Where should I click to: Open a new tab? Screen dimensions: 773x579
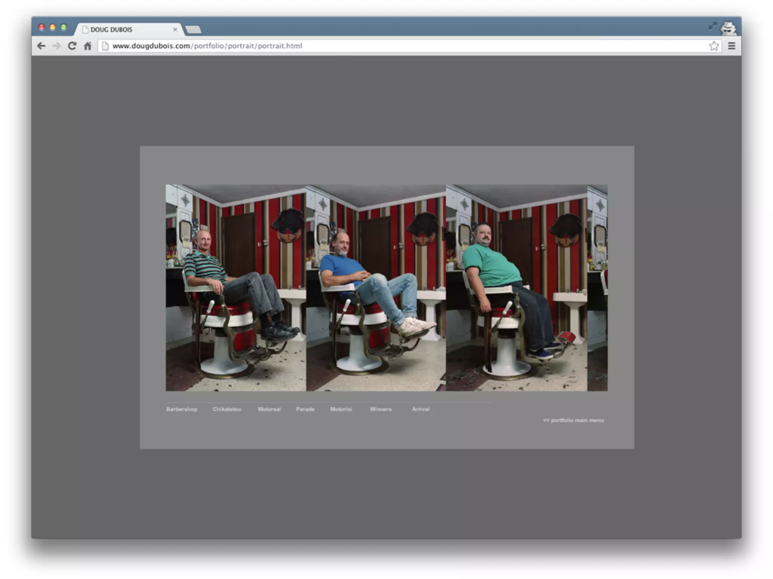193,29
